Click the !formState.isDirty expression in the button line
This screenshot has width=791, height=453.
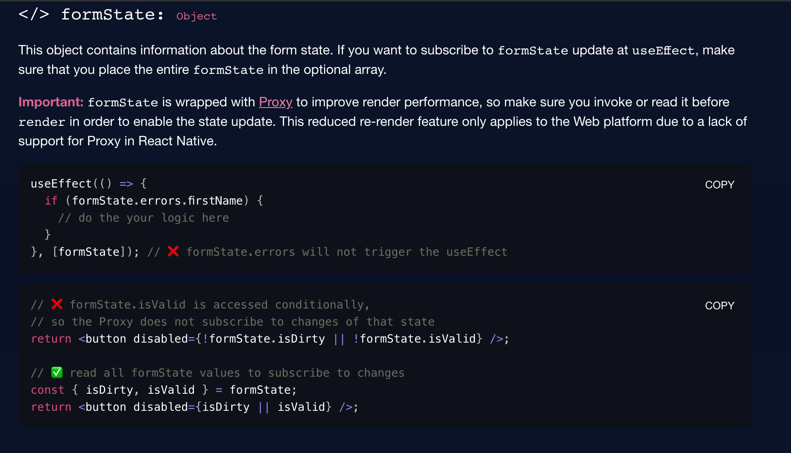click(x=264, y=339)
